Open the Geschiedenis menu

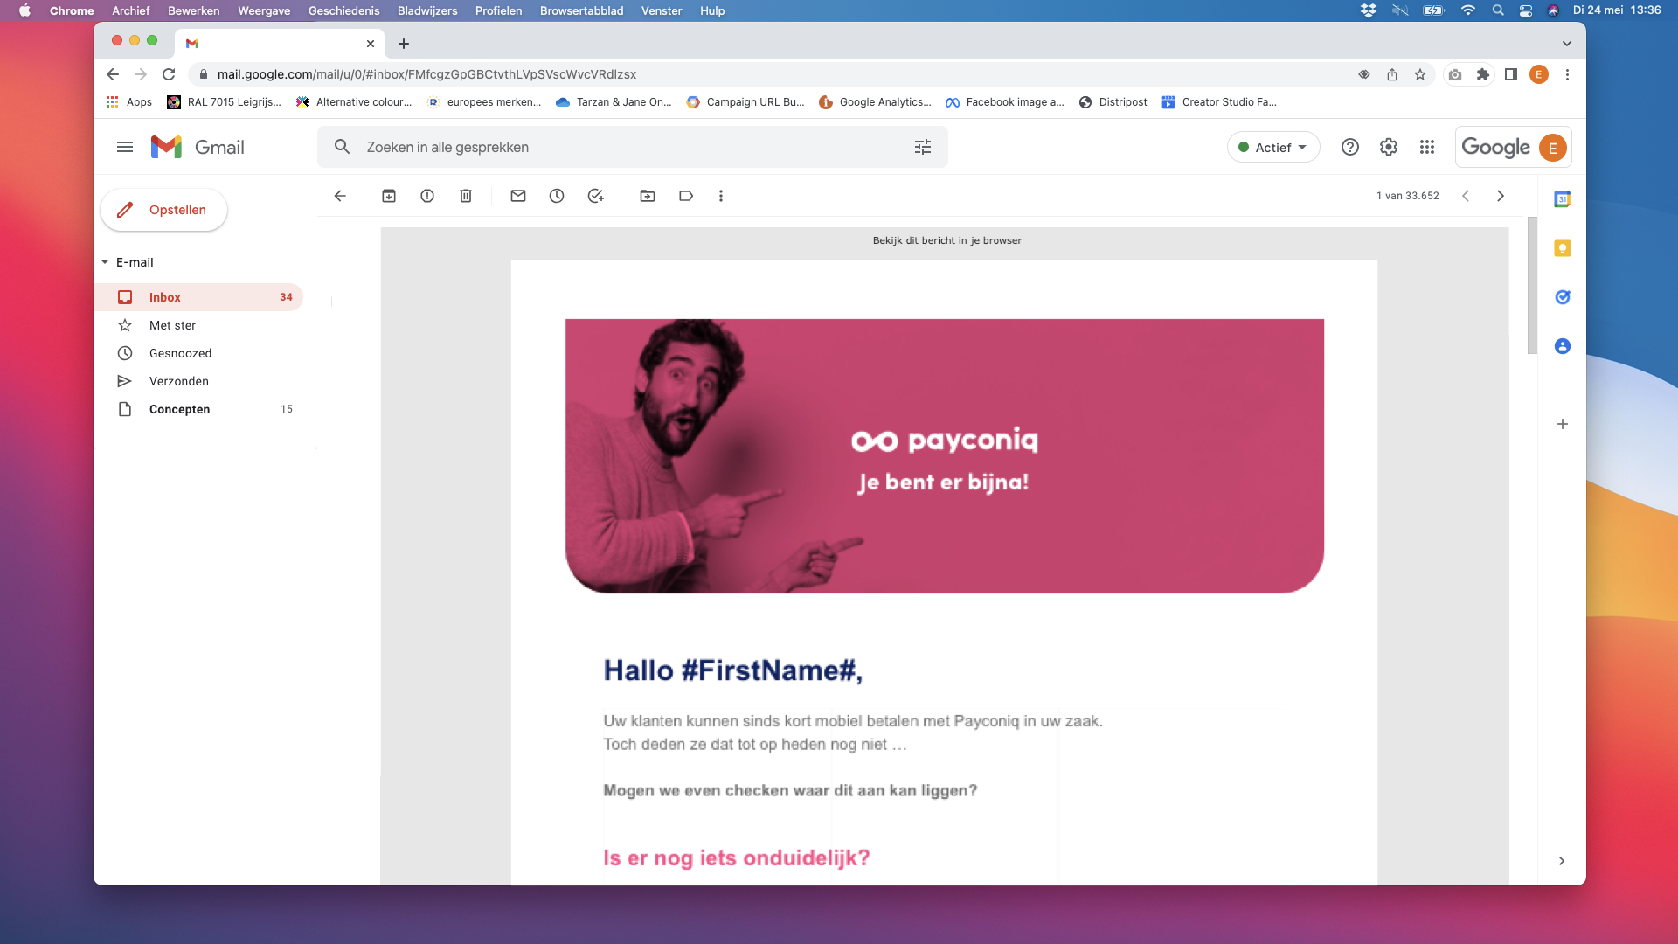(x=344, y=10)
